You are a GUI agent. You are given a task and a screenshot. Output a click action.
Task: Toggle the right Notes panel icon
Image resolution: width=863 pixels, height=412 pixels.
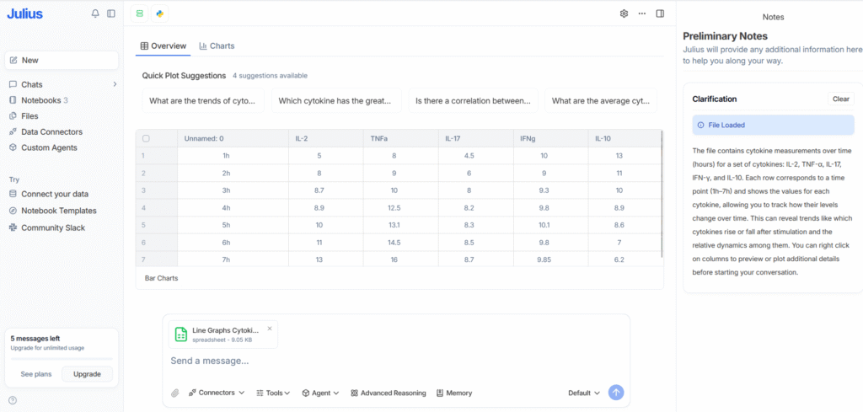click(660, 13)
